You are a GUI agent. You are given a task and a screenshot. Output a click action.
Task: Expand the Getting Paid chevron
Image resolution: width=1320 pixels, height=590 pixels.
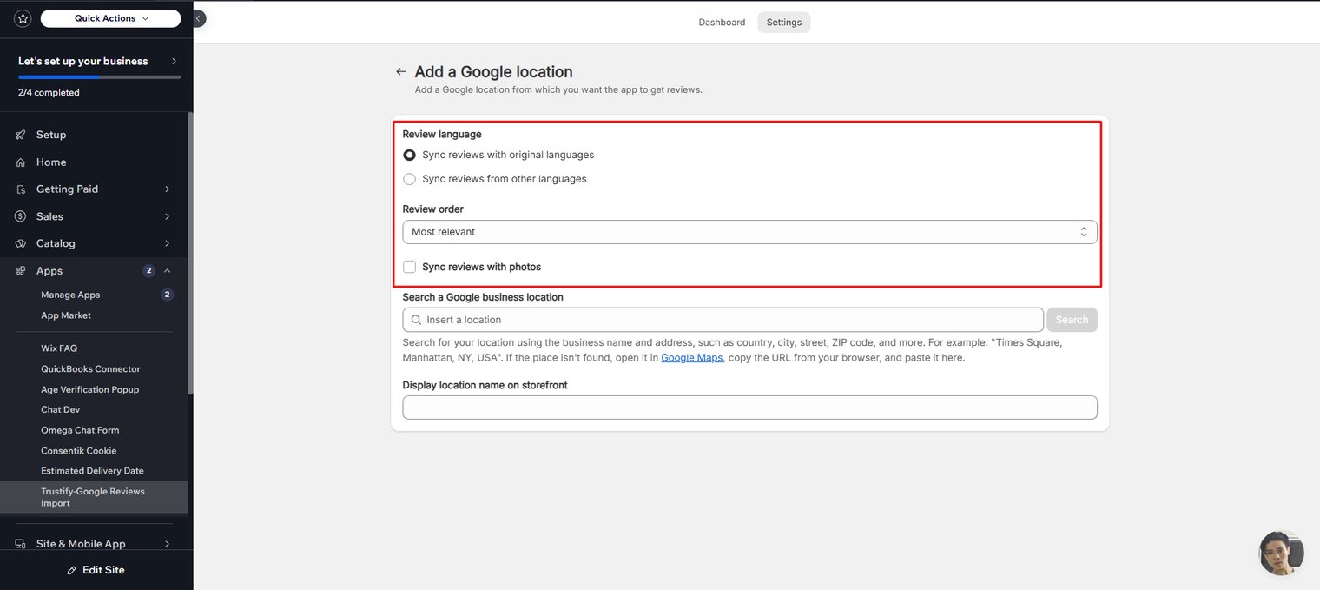pyautogui.click(x=167, y=189)
